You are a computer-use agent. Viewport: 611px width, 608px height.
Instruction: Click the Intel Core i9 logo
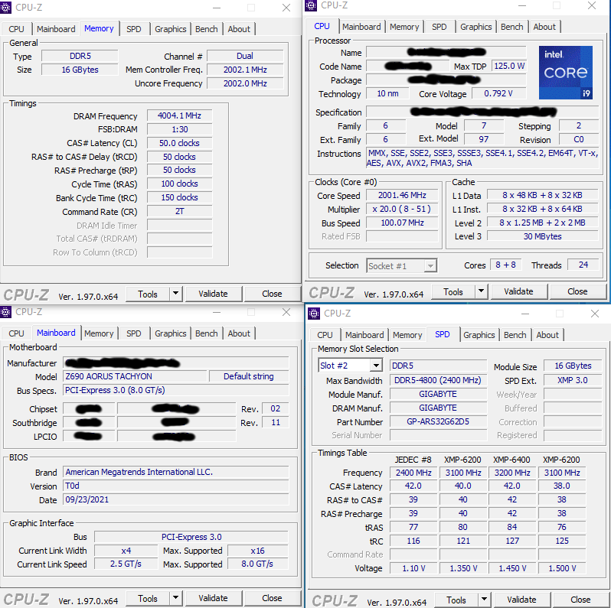565,73
